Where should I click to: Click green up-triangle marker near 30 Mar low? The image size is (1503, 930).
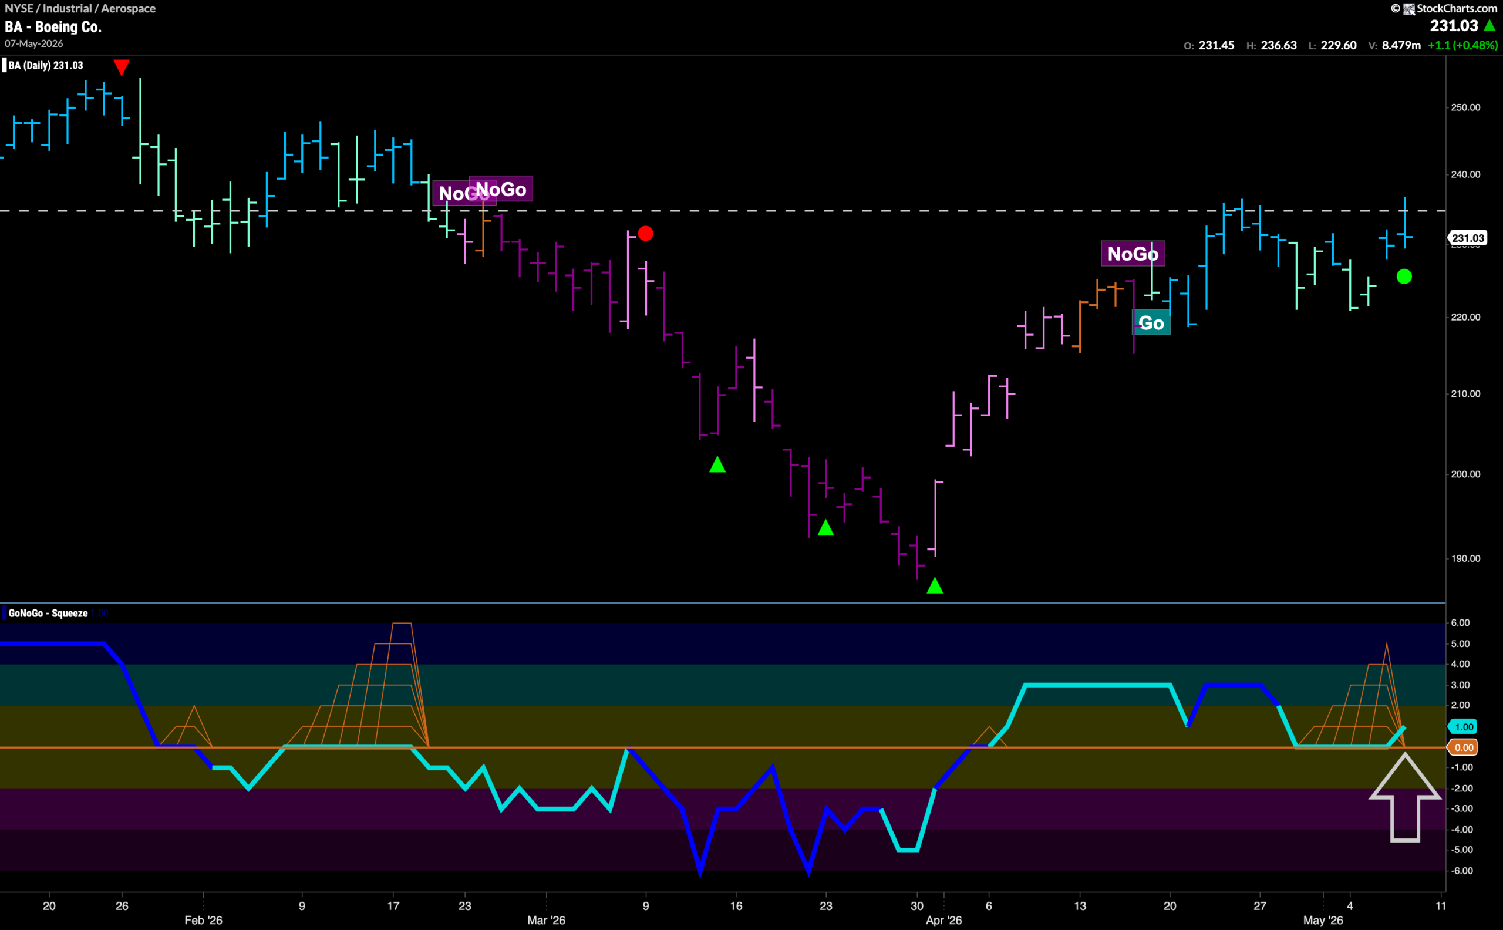[x=935, y=585]
